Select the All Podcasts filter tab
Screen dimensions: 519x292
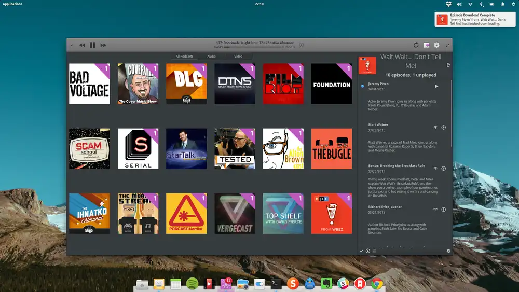point(184,56)
